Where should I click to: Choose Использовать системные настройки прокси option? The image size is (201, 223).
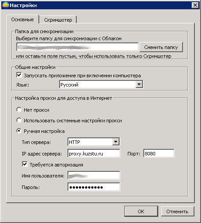(19, 121)
